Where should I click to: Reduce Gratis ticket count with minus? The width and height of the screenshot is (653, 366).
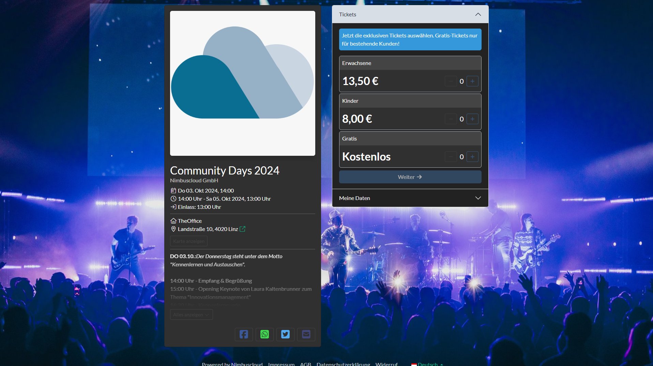click(451, 157)
